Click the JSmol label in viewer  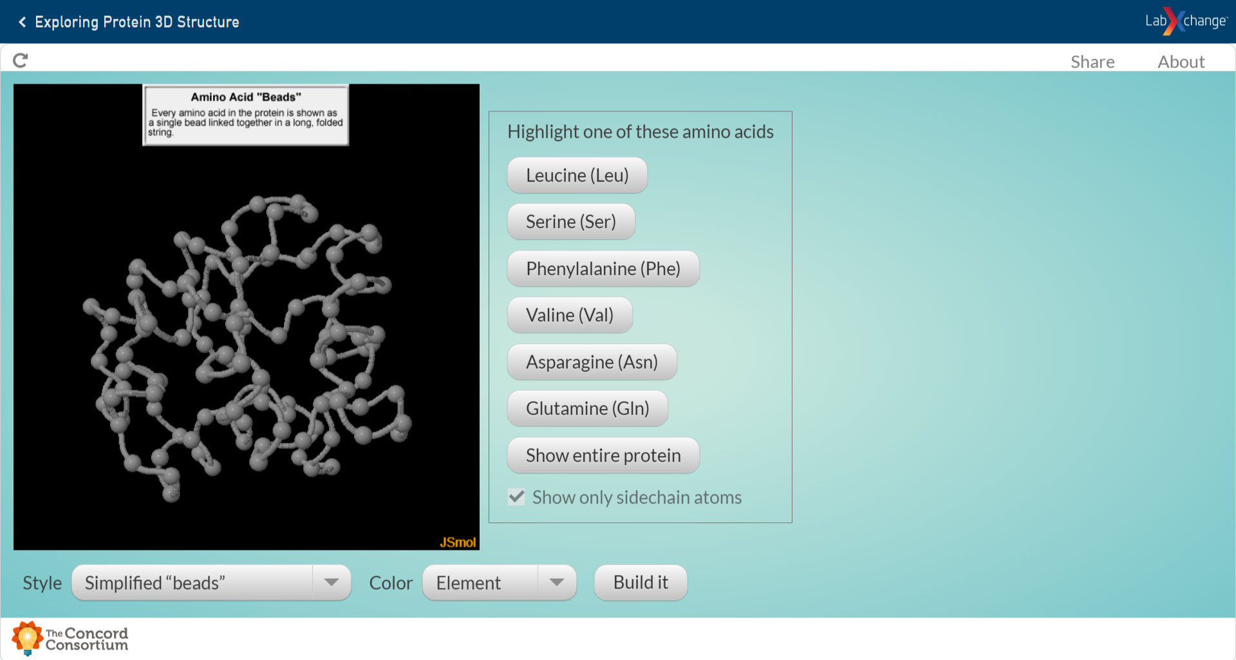[x=457, y=542]
